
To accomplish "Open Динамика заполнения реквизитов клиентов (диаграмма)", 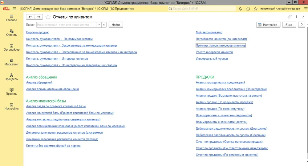I will tap(64, 133).
